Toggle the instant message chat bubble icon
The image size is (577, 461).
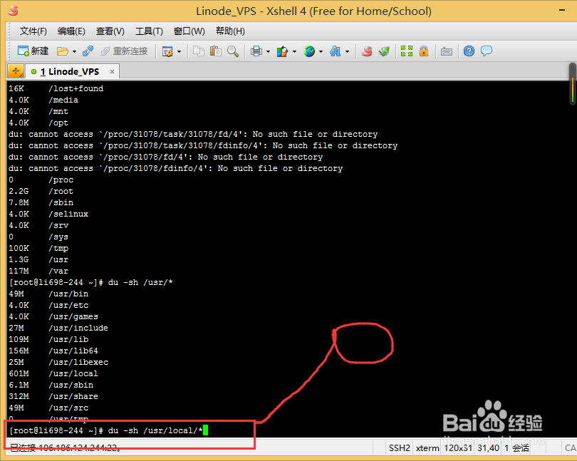[486, 51]
